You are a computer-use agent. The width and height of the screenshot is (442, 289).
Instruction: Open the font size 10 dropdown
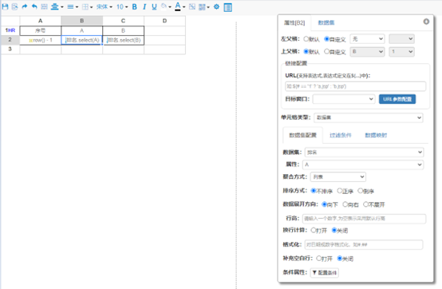122,6
